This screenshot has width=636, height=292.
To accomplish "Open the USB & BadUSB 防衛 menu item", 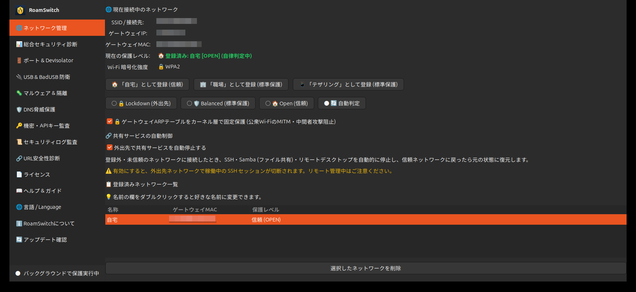I will 57,77.
